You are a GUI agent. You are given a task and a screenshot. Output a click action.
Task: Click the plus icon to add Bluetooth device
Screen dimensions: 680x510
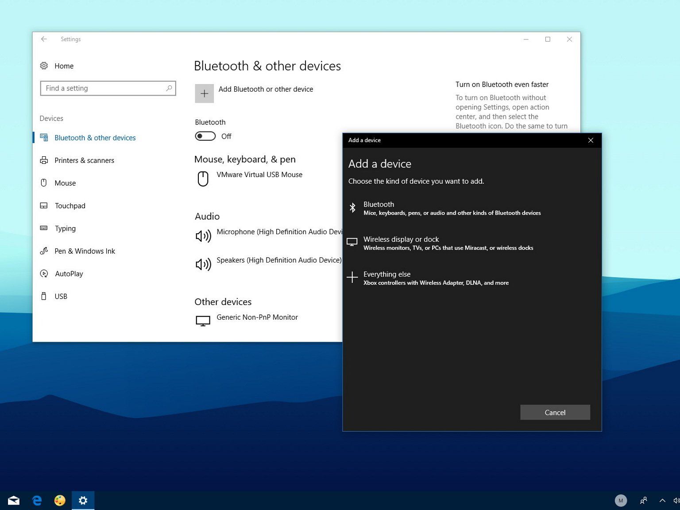[x=204, y=93]
